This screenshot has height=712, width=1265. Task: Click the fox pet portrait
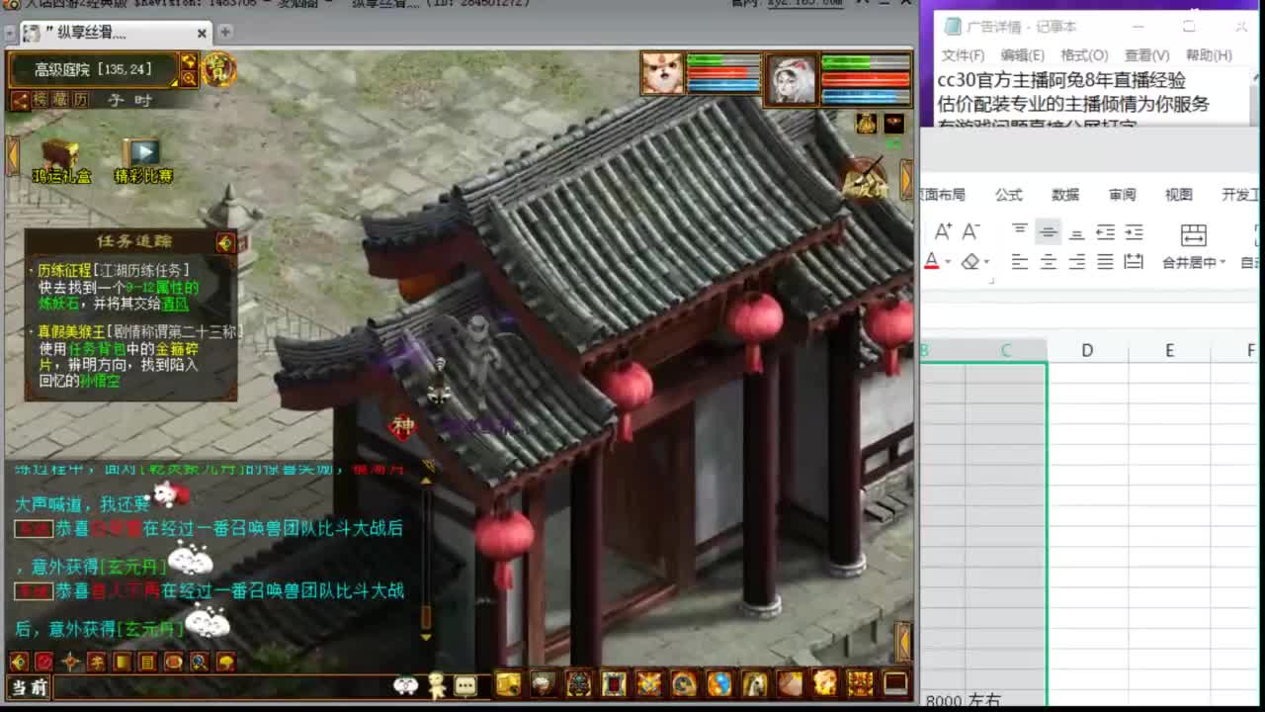click(x=662, y=74)
